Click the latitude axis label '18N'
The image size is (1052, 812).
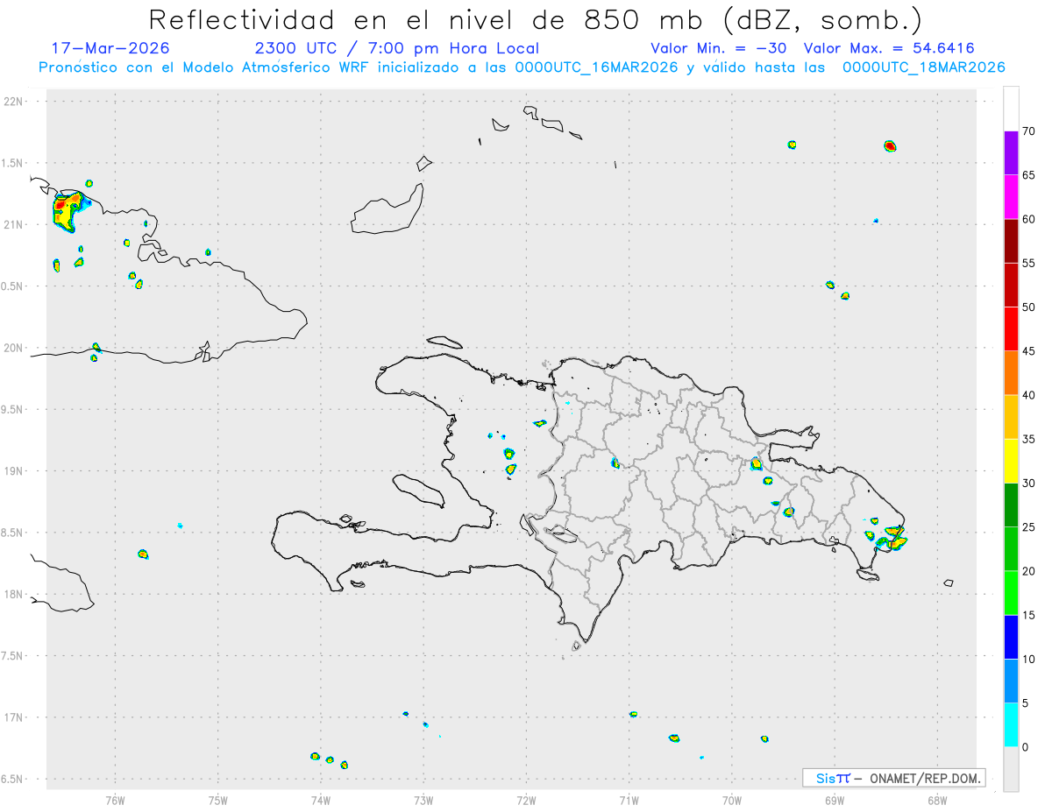click(x=14, y=595)
